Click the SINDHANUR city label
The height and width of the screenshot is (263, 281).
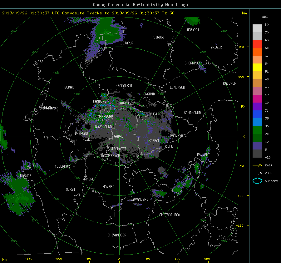click(192, 113)
